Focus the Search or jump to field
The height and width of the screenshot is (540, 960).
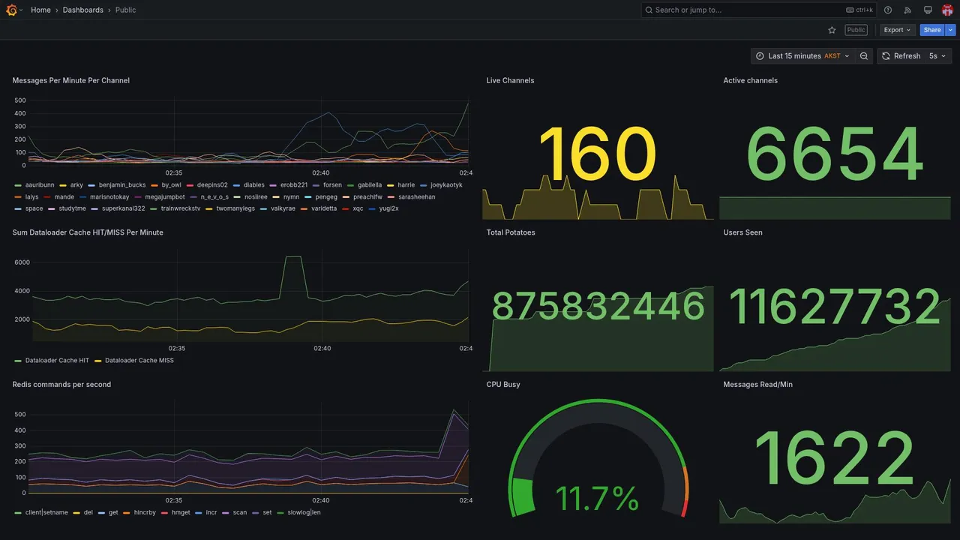pyautogui.click(x=759, y=10)
